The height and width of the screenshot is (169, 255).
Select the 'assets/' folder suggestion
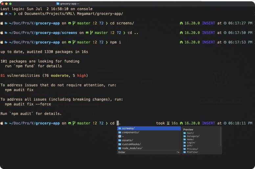click(x=149, y=140)
